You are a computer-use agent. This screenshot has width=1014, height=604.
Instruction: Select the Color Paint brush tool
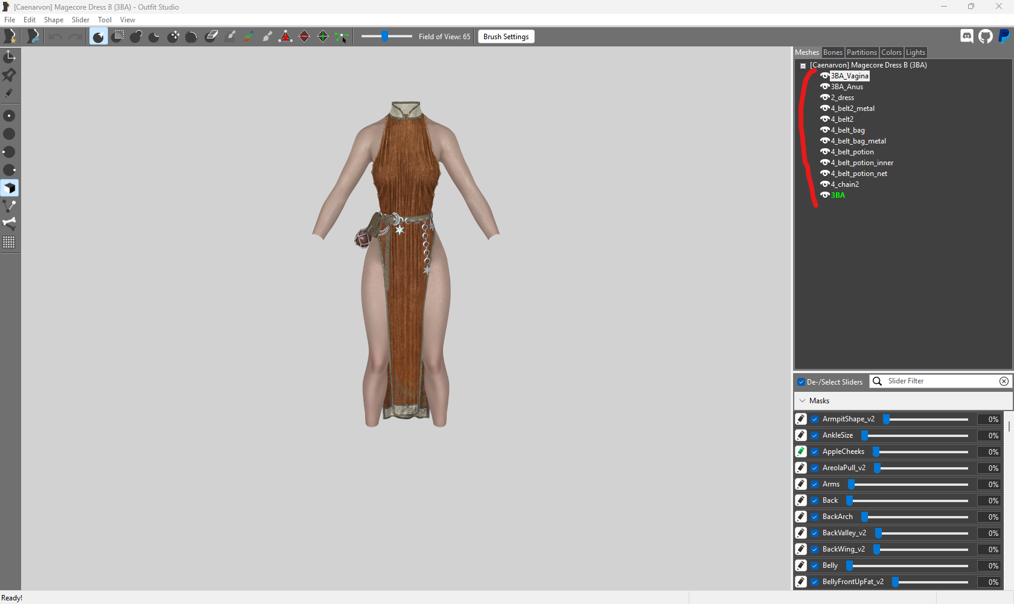click(x=249, y=37)
